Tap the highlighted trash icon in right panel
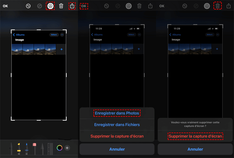The image size is (234, 158). 217,6
